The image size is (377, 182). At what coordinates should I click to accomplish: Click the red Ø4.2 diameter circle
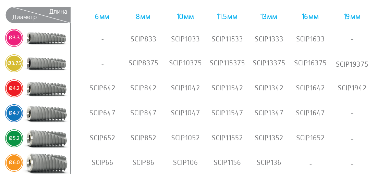14,88
